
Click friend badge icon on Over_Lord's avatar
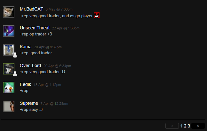(x=15, y=74)
